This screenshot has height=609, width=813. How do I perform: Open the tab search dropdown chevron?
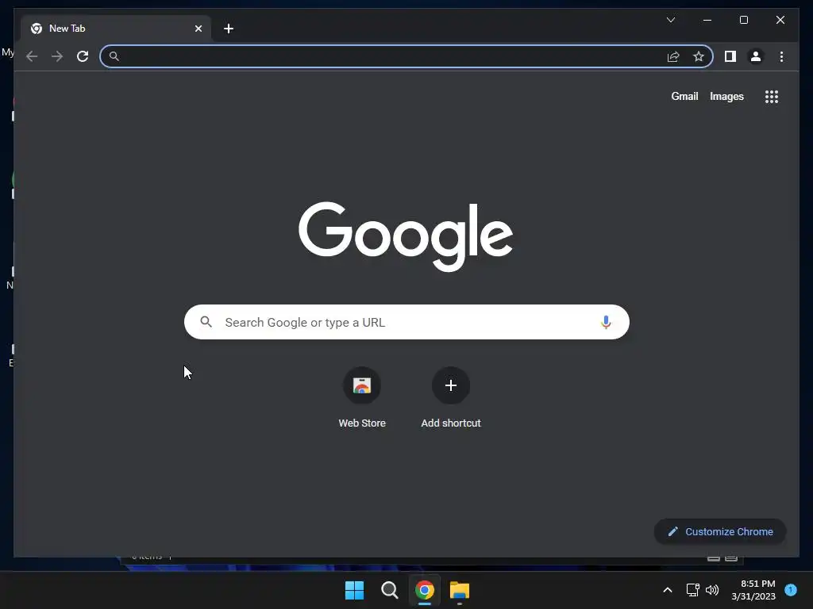click(x=670, y=20)
